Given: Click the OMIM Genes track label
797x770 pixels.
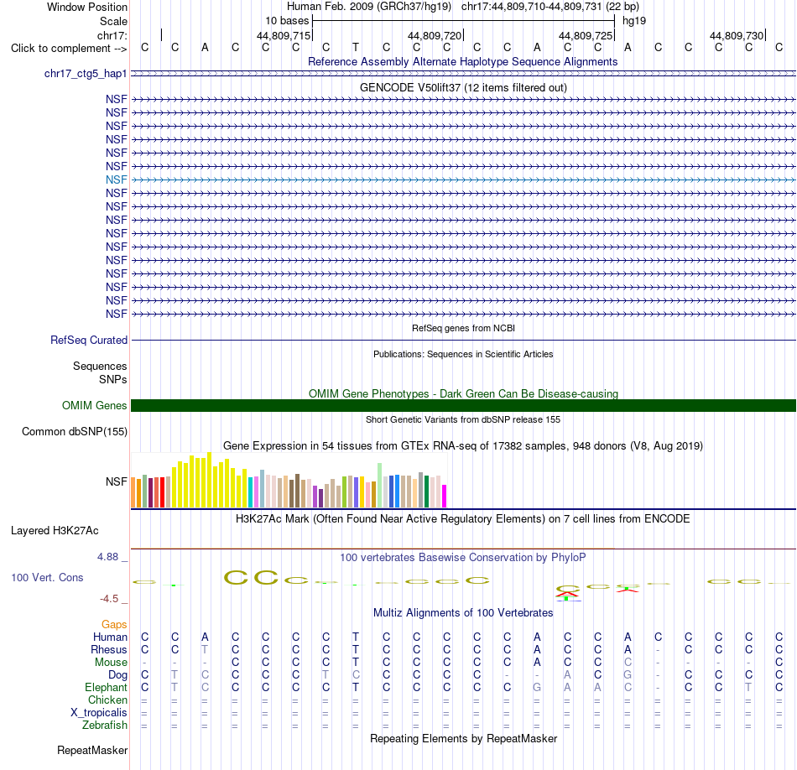Looking at the screenshot, I should point(95,406).
